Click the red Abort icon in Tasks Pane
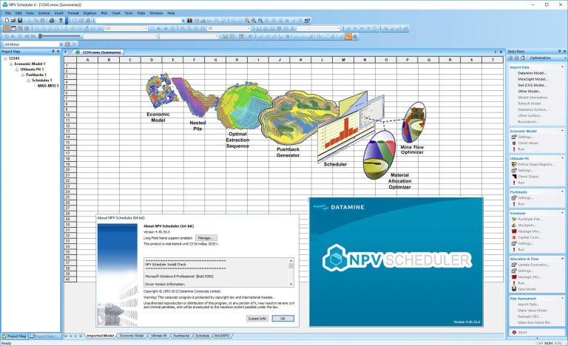568x346 pixels. coord(514,332)
